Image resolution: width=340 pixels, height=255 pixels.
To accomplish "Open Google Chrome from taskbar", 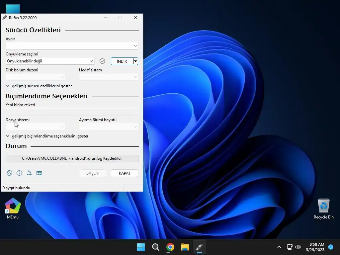I will (170, 247).
